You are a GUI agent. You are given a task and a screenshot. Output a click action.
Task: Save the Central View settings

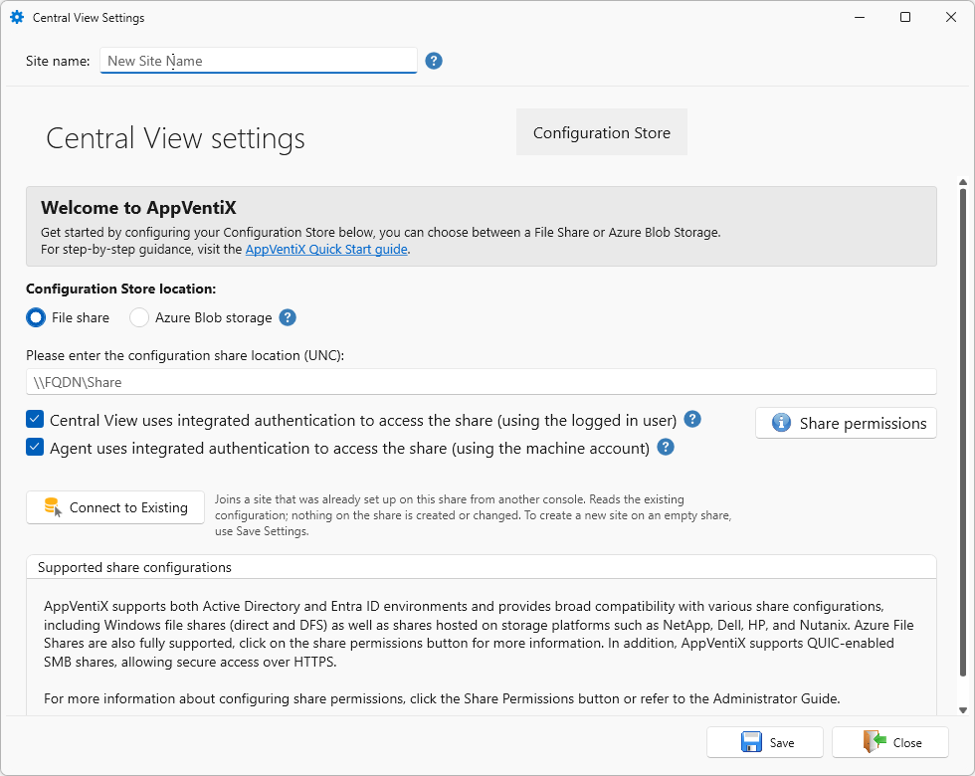(765, 742)
